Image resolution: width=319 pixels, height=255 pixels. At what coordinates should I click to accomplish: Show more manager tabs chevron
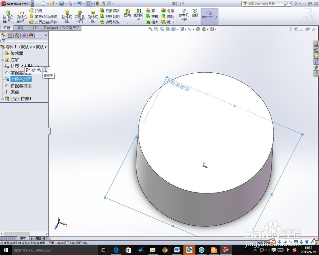[x=46, y=35]
